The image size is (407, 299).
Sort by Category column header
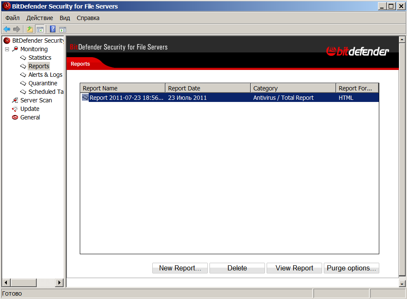pyautogui.click(x=294, y=88)
